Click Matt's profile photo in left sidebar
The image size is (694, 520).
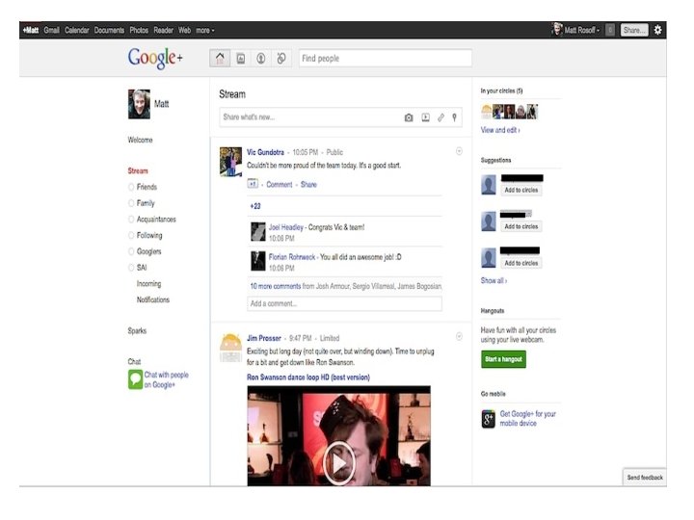click(139, 104)
